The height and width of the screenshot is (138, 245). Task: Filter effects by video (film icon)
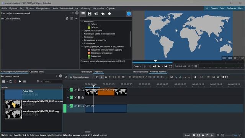pyautogui.click(x=90, y=14)
